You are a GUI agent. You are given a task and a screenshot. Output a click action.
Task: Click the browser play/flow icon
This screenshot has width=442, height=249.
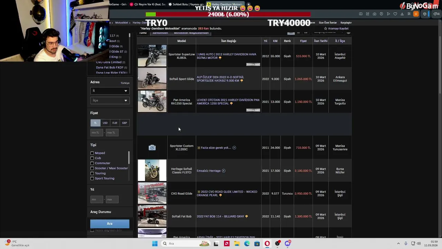pos(388,14)
